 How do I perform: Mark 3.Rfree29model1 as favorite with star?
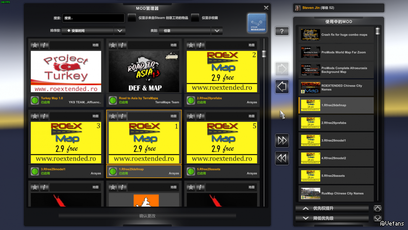tap(35, 116)
